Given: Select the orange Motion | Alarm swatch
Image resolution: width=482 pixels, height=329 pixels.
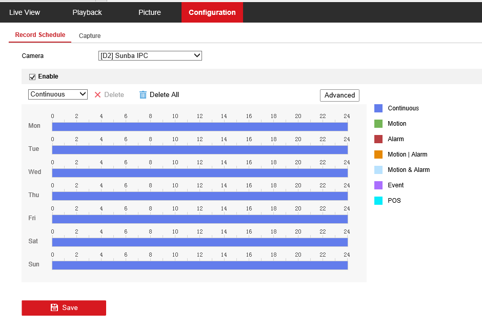Looking at the screenshot, I should tap(378, 154).
